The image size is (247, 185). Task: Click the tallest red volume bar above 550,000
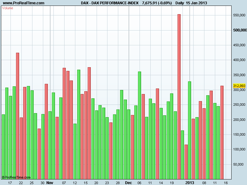(179, 97)
